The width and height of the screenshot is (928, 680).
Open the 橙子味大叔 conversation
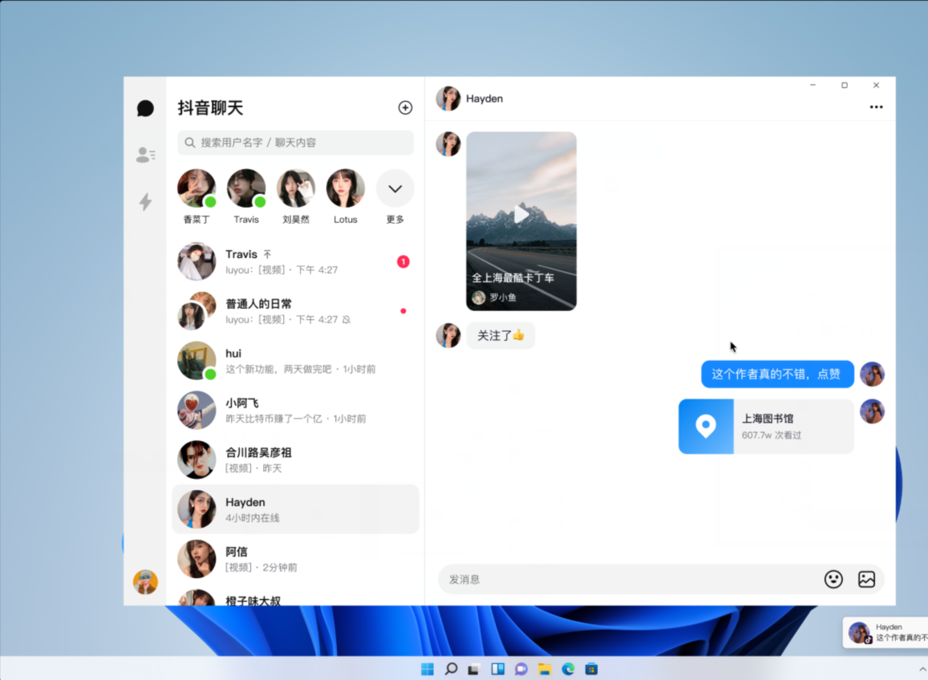point(295,597)
